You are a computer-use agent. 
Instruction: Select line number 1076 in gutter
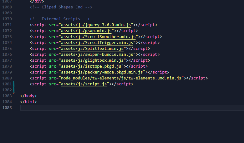tap(7, 55)
